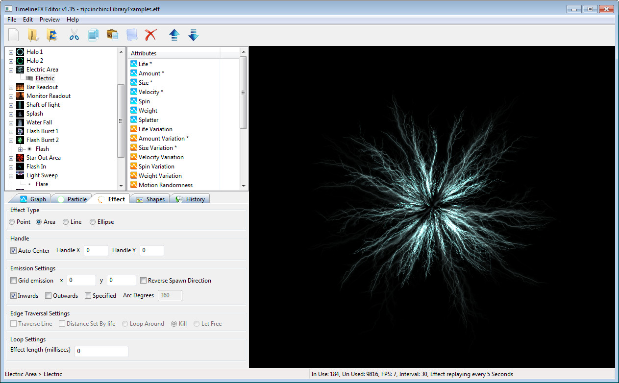Open effects library with folder icon
Image resolution: width=619 pixels, height=383 pixels.
(x=33, y=35)
